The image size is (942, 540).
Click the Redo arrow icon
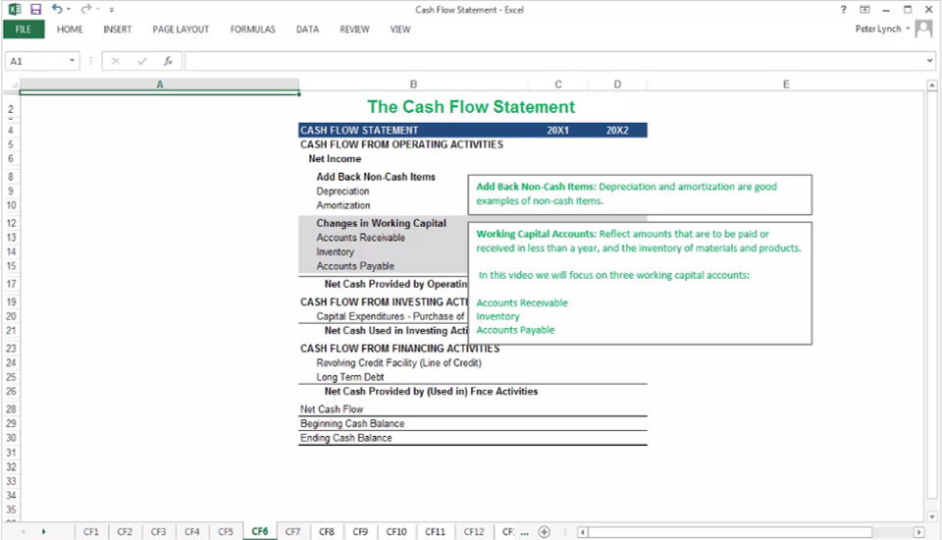86,9
